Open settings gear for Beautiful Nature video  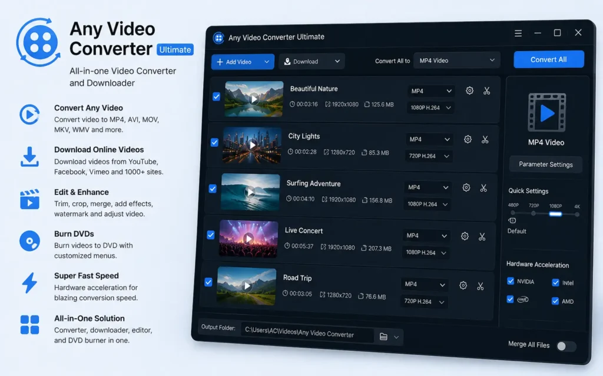click(x=469, y=90)
